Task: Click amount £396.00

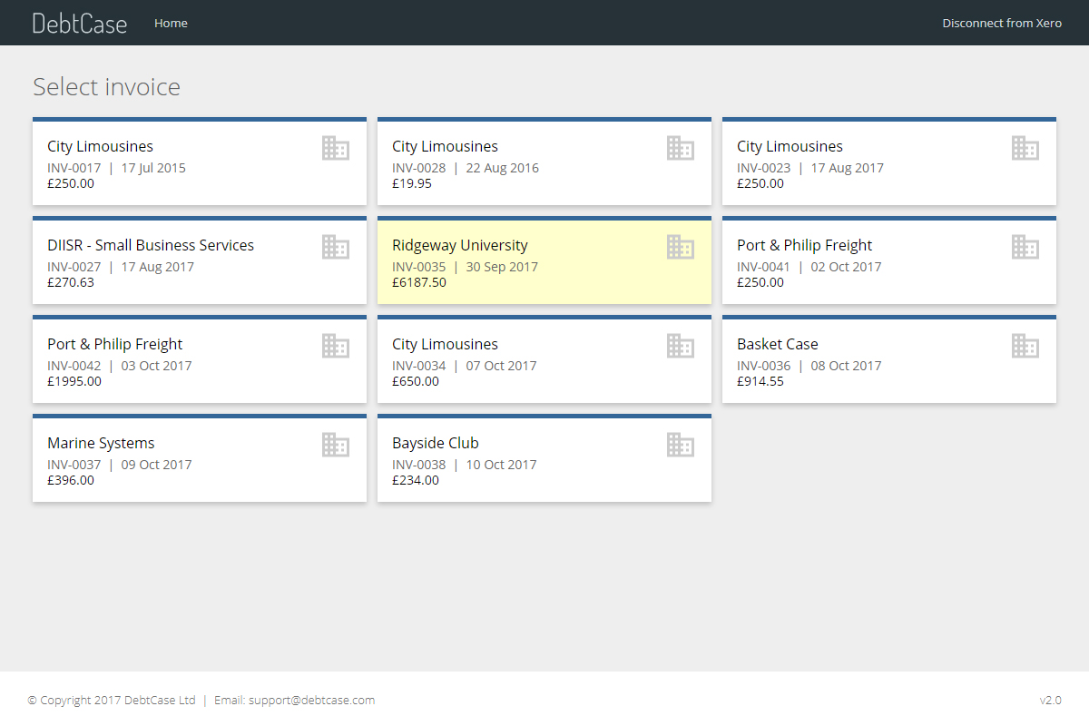Action: coord(71,480)
